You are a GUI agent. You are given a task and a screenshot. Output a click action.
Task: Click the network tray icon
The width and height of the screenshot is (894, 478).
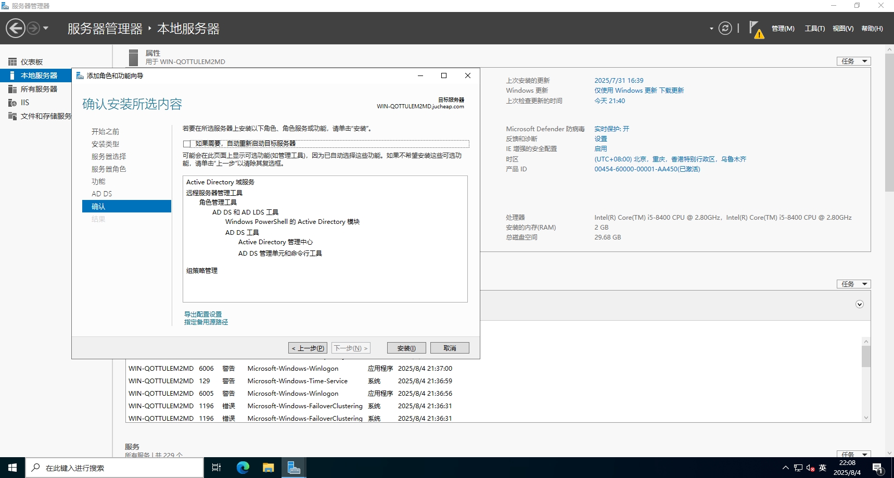click(798, 468)
